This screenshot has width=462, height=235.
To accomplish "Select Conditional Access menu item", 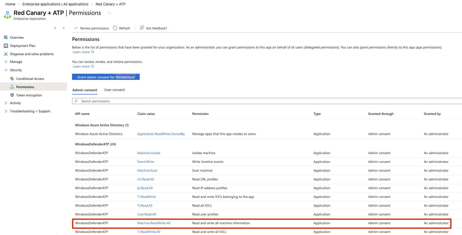I will pos(30,79).
